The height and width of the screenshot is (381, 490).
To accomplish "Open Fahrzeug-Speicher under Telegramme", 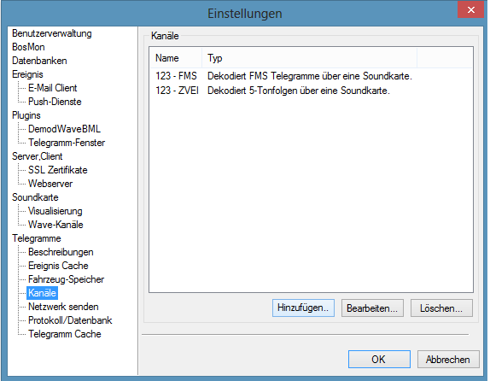I will click(67, 279).
